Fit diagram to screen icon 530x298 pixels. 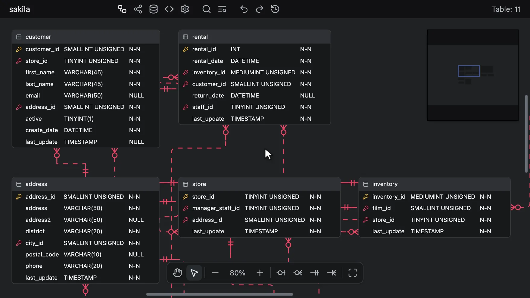tap(353, 273)
